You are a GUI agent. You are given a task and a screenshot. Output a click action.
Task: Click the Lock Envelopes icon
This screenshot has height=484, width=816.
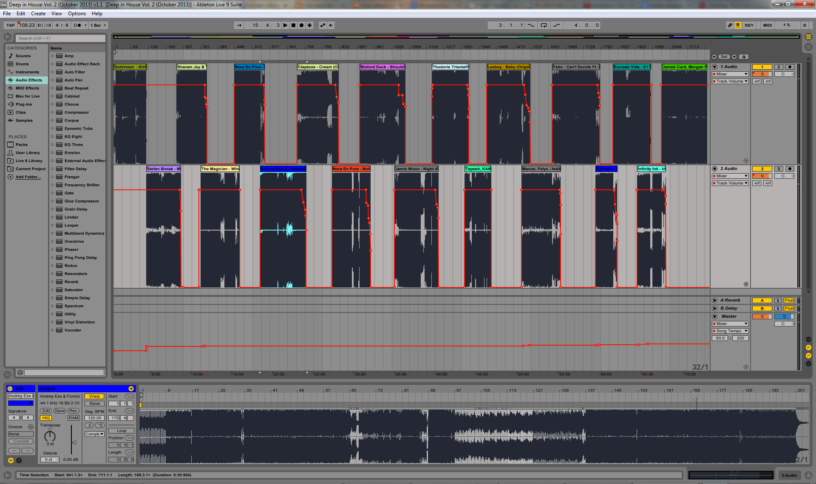744,57
